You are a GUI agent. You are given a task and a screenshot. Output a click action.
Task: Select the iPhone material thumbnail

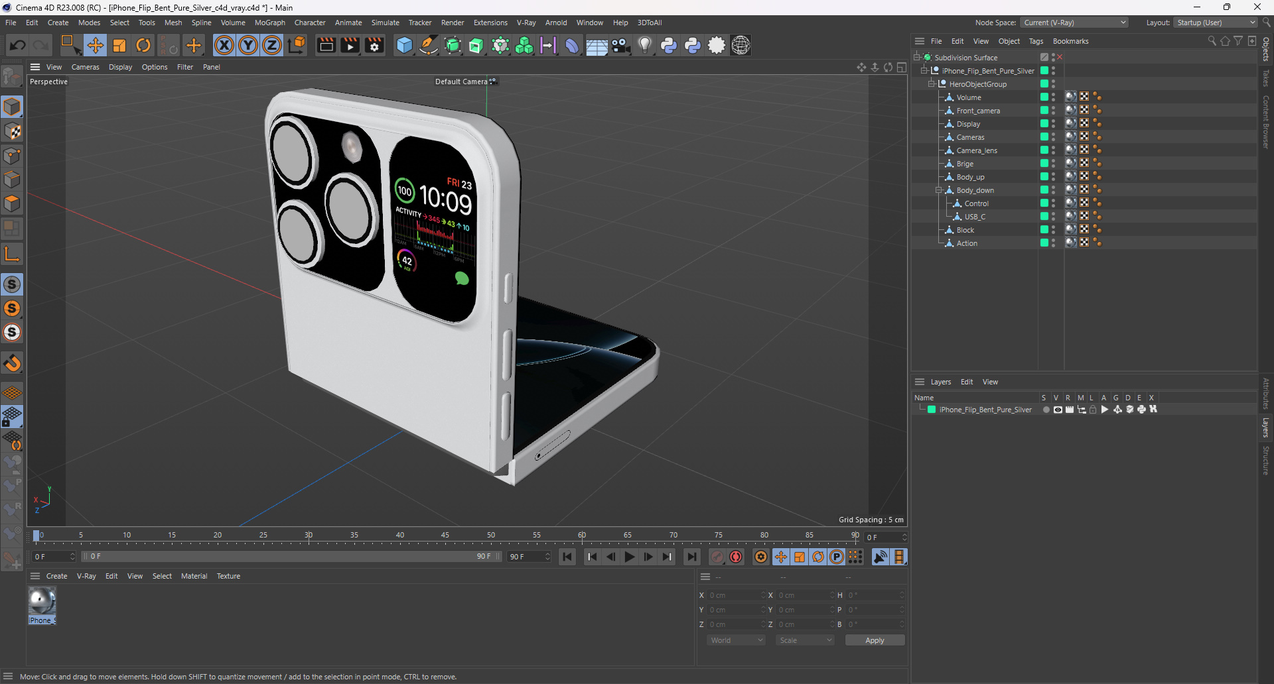(x=42, y=601)
